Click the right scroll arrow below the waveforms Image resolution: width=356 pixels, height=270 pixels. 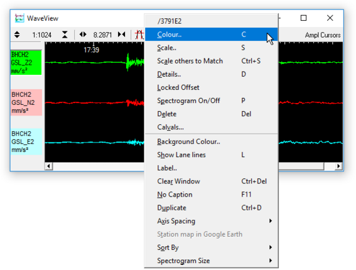pyautogui.click(x=338, y=166)
